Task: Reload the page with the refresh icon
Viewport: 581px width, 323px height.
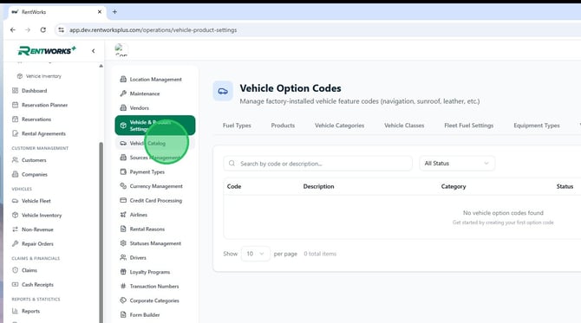Action: [x=43, y=30]
